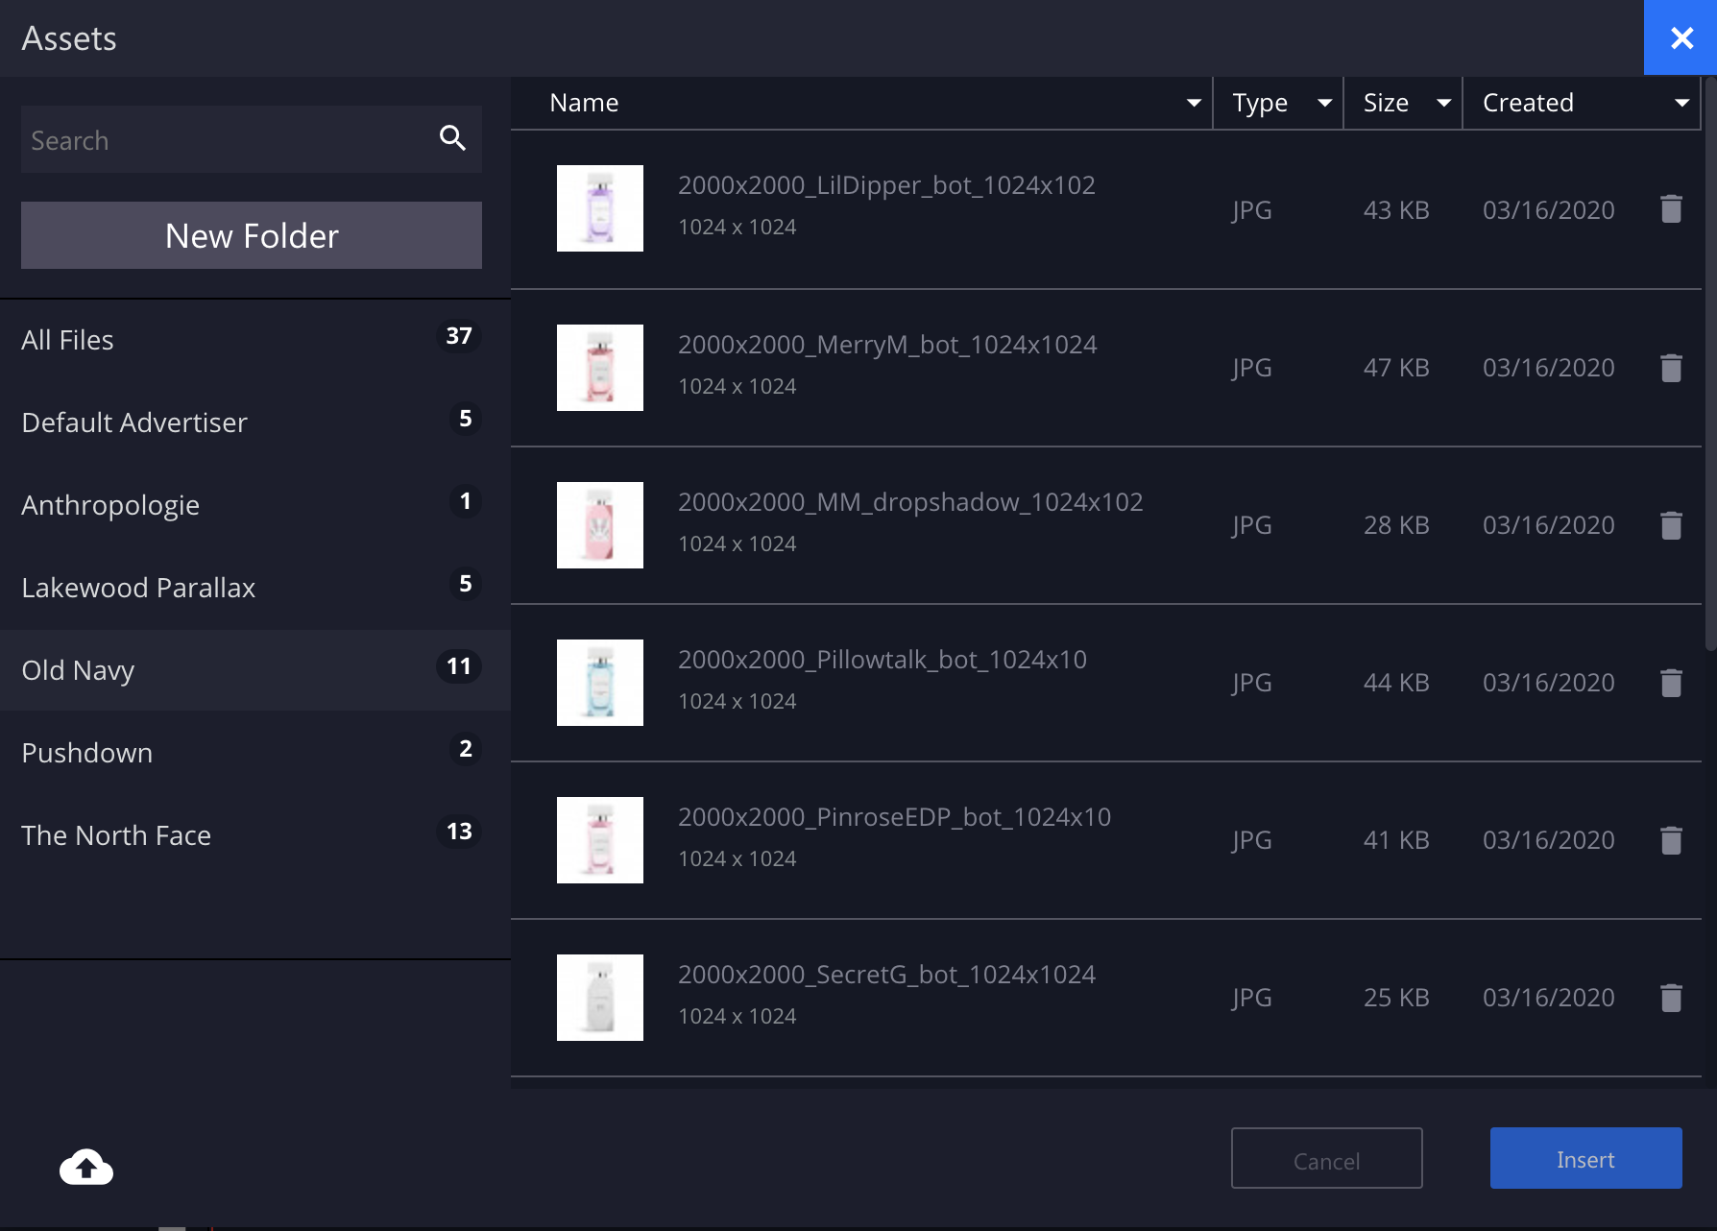Click the Cancel button
Image resolution: width=1717 pixels, height=1231 pixels.
(1326, 1159)
